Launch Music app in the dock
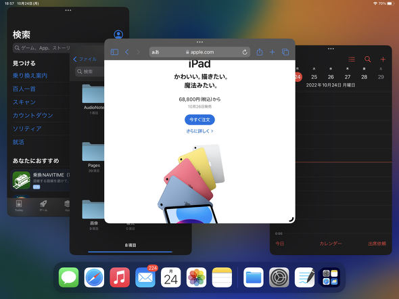399x299 pixels. [x=120, y=277]
